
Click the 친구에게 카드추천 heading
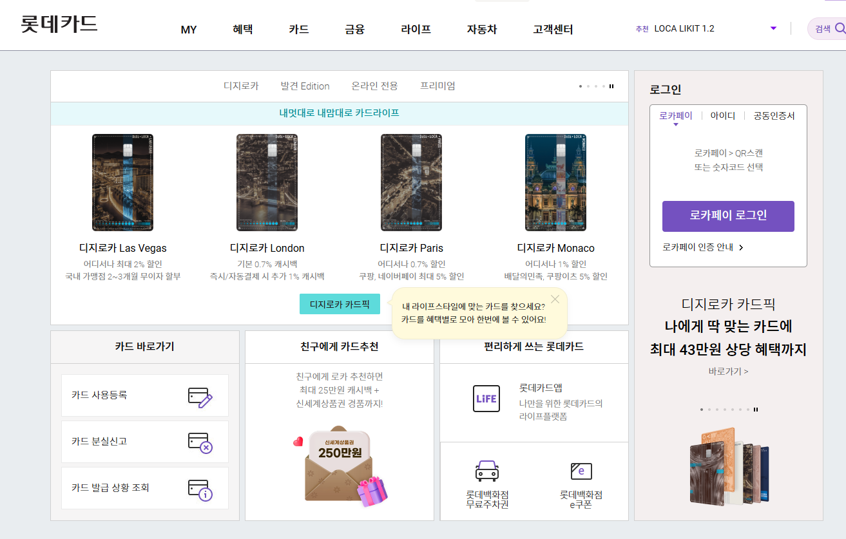click(x=340, y=346)
